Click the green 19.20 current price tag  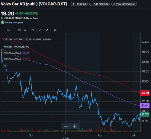click(x=145, y=114)
